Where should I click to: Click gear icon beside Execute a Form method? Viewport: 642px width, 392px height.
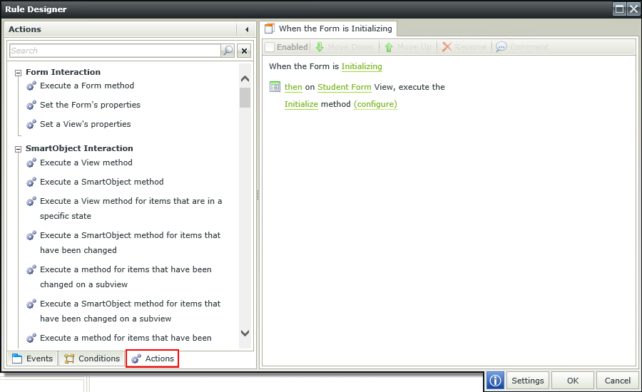click(x=31, y=86)
